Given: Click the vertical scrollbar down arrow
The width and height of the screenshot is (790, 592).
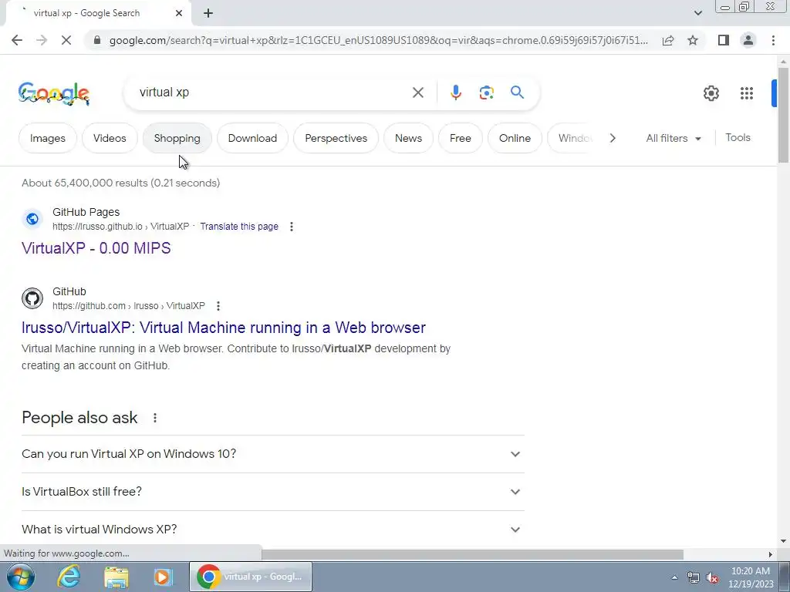Looking at the screenshot, I should point(783,542).
